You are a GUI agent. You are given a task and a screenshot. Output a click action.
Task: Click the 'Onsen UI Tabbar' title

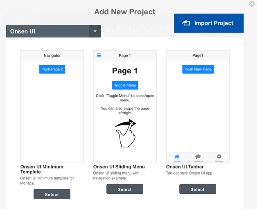pos(185,167)
